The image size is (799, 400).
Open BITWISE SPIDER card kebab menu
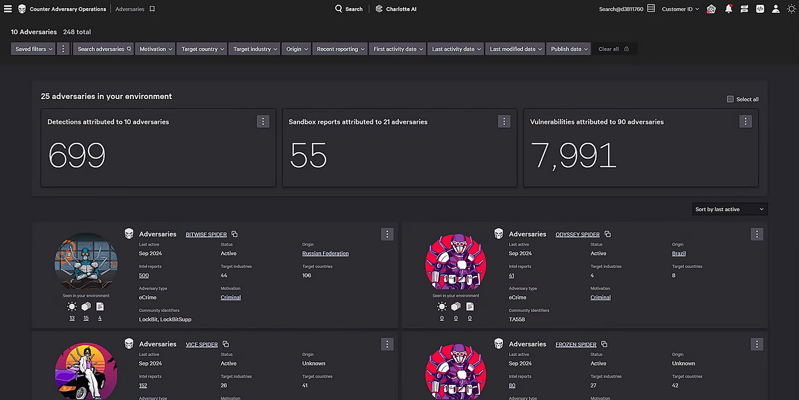pyautogui.click(x=387, y=234)
